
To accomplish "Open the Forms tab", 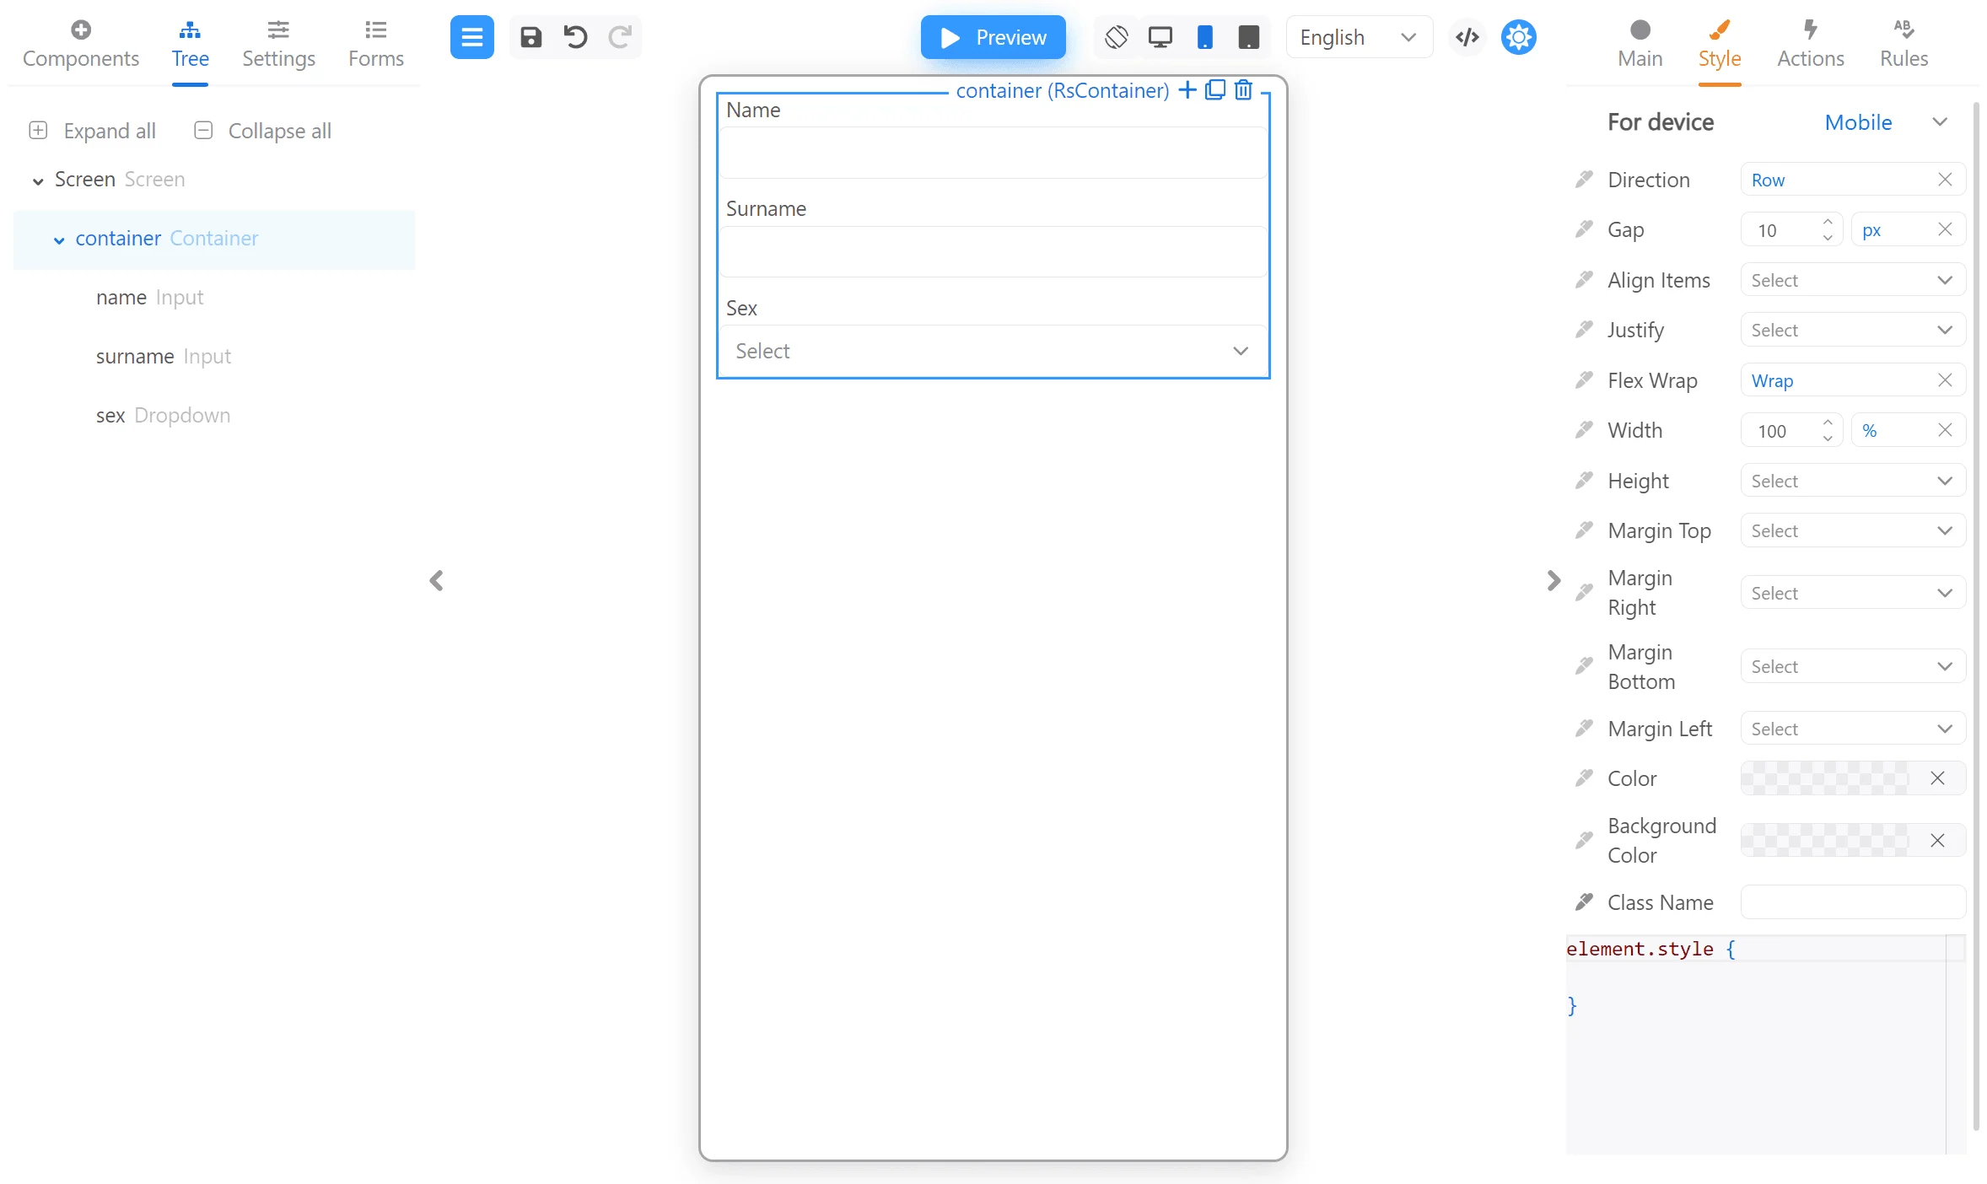I will 376,44.
